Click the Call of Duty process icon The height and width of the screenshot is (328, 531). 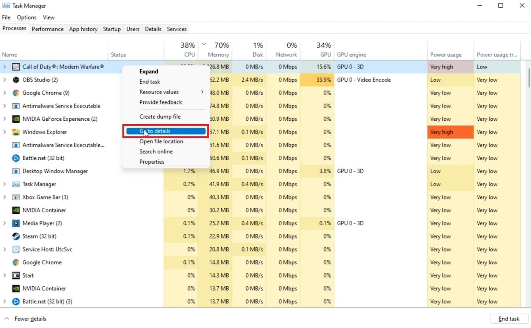pos(16,67)
